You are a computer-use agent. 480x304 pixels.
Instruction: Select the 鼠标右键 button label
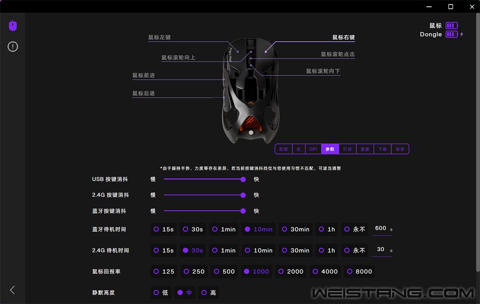343,37
